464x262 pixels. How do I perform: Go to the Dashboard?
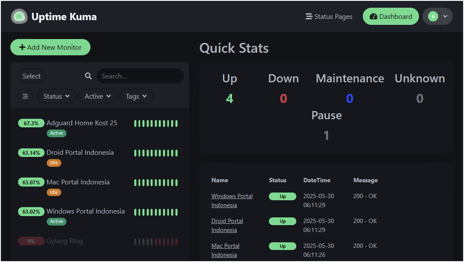tap(391, 17)
